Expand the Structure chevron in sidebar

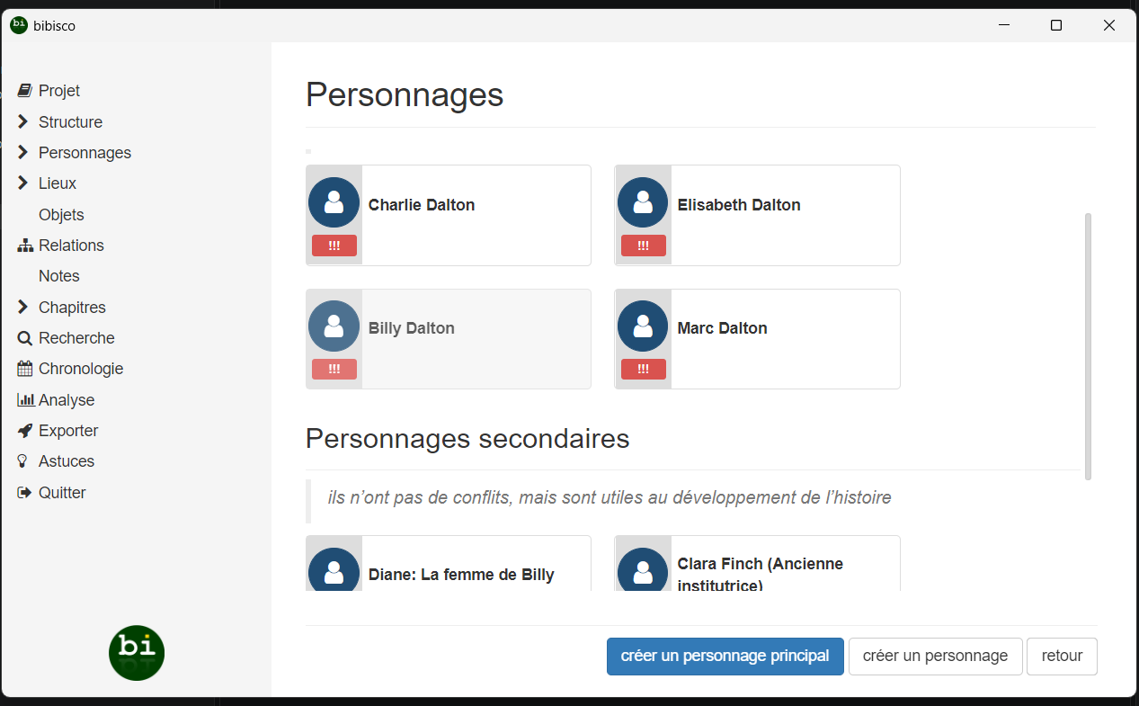[23, 121]
